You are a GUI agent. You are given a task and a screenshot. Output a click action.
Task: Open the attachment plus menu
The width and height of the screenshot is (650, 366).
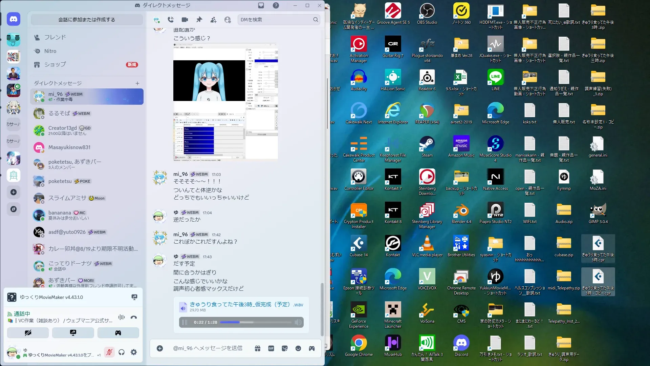coord(160,348)
